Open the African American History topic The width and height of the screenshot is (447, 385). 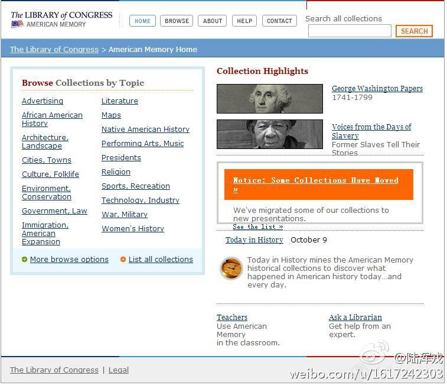[x=52, y=119]
